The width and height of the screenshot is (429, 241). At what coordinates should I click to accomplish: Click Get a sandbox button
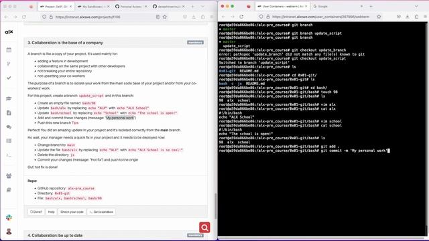(x=101, y=212)
